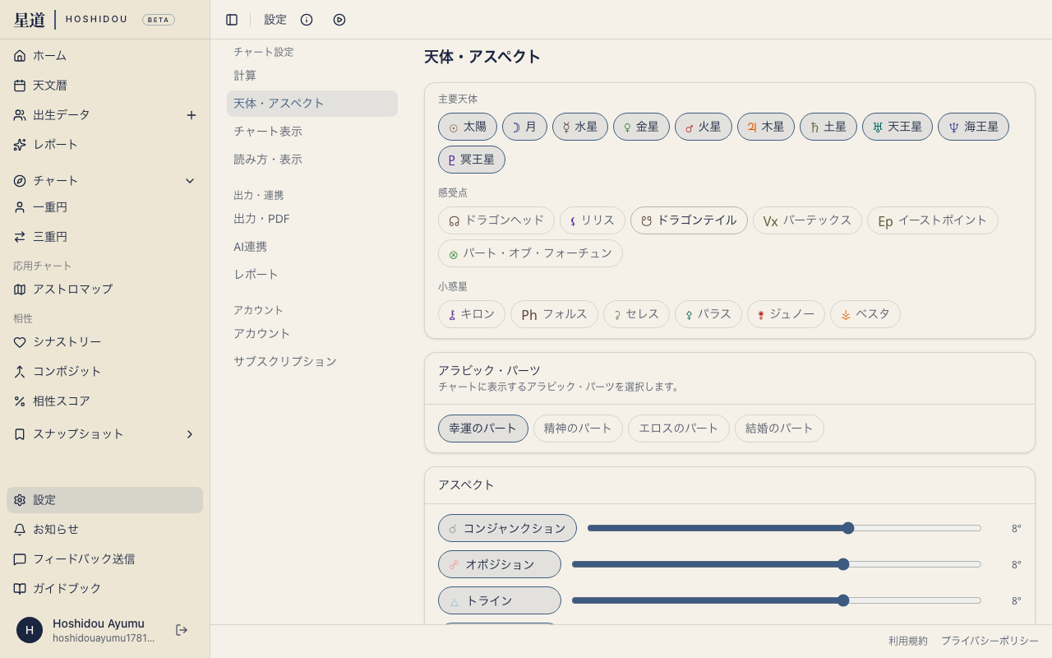Click the logout icon beside Hoshidou Ayumu
The image size is (1052, 658).
point(182,630)
